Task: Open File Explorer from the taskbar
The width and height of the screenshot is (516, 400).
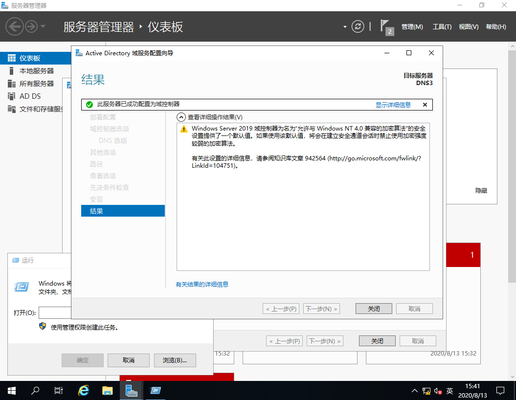Action: click(x=107, y=390)
